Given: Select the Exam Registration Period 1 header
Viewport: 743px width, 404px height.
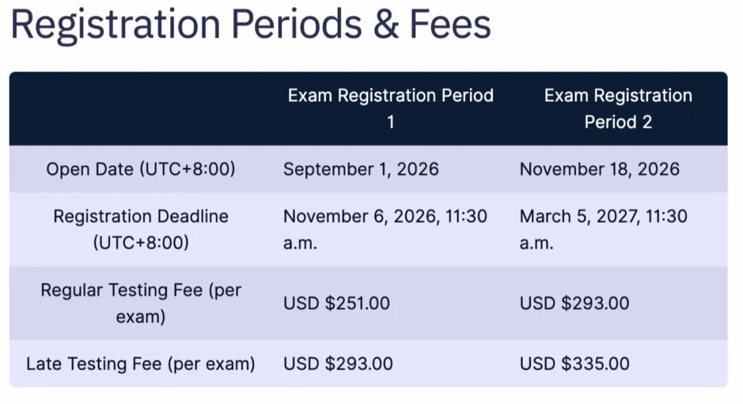Looking at the screenshot, I should (x=391, y=109).
